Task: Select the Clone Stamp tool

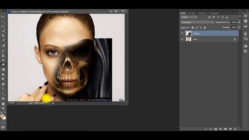Action: pos(3,55)
